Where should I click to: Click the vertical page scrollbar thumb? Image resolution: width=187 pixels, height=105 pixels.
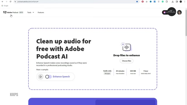pyautogui.click(x=186, y=23)
